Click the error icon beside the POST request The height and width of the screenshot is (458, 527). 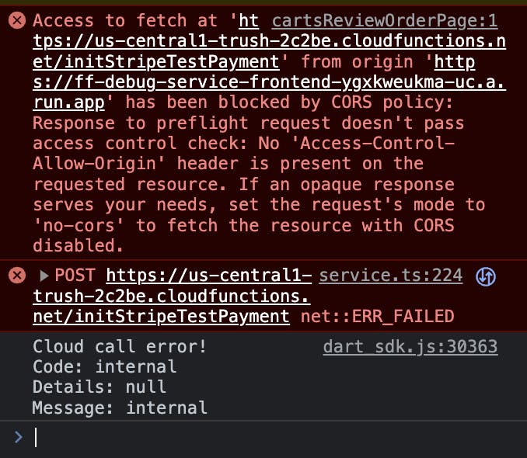(16, 276)
